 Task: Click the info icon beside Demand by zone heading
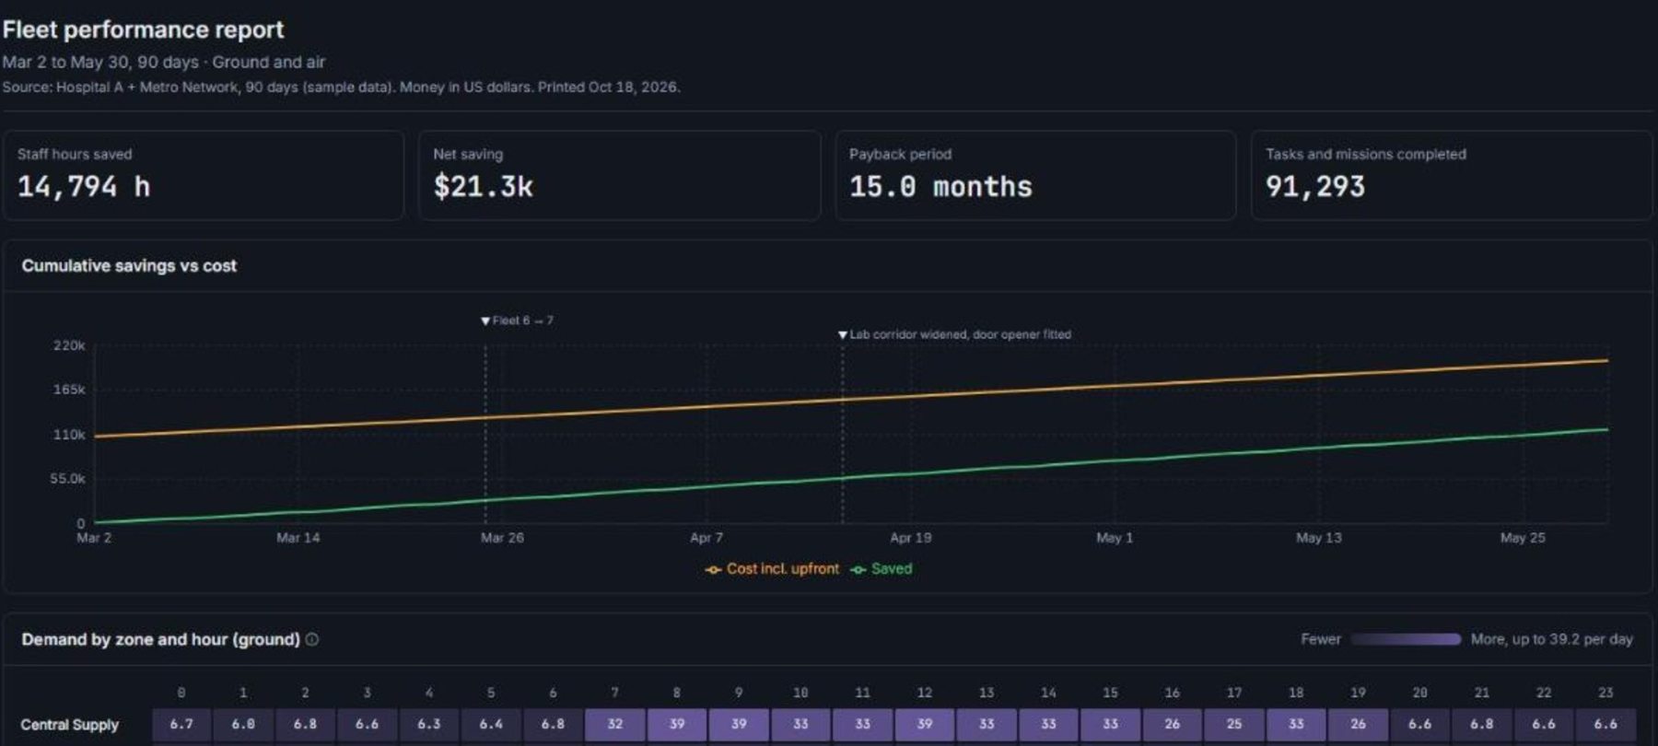312,639
